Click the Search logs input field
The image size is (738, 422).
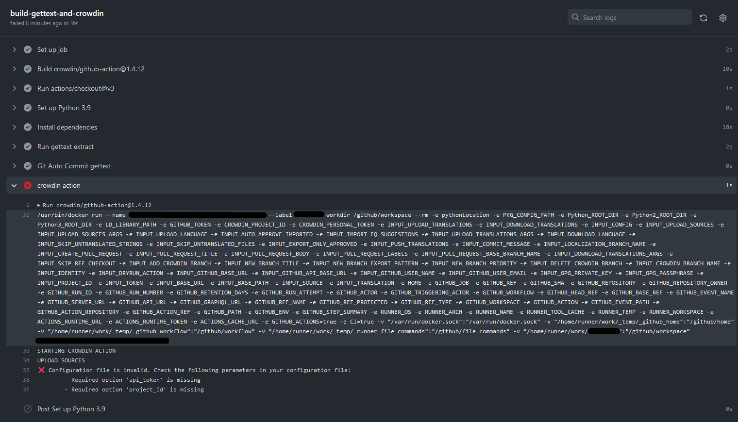[629, 16]
